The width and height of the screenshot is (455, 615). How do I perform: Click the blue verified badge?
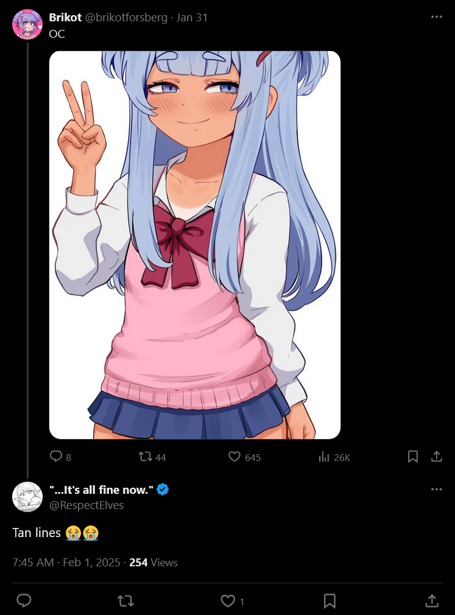tap(163, 490)
